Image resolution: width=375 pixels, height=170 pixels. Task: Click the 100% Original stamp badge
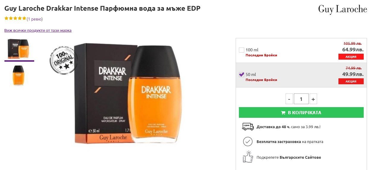pyautogui.click(x=62, y=60)
